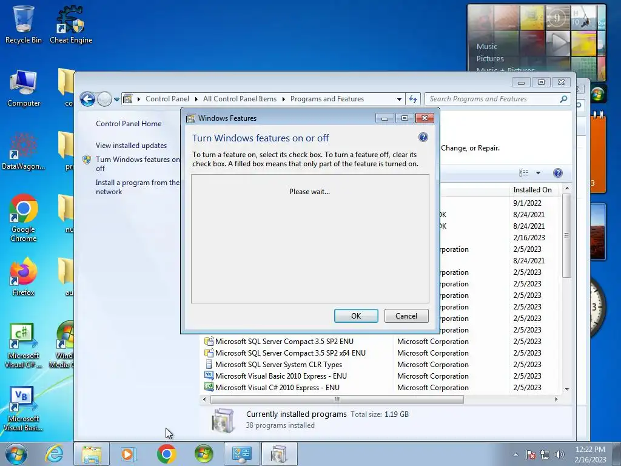Open the DataWagon desktop shortcut
The height and width of the screenshot is (466, 621).
24,151
